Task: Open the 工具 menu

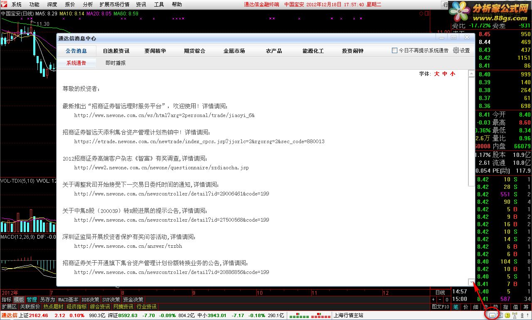Action: pyautogui.click(x=159, y=5)
